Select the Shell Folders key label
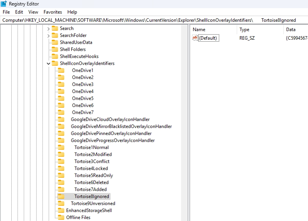This screenshot has height=221, width=308. click(73, 49)
